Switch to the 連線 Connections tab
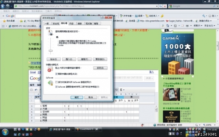The image size is (219, 137). [x=80, y=24]
